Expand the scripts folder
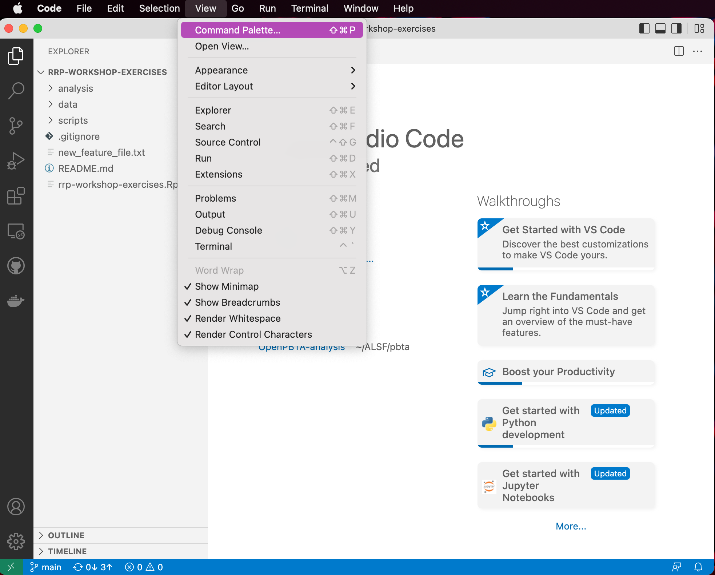The height and width of the screenshot is (575, 715). click(73, 120)
